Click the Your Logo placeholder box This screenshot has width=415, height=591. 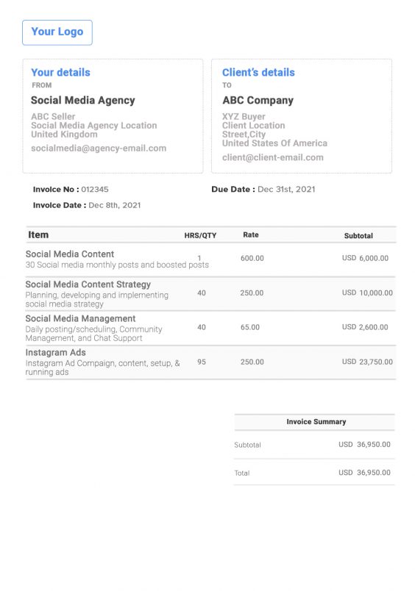point(57,33)
